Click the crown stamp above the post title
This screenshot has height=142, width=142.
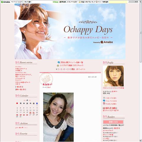(x=46, y=79)
